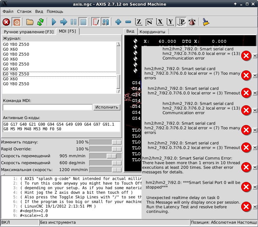Image resolution: width=258 pixels, height=227 pixels.
Task: Run the program with play icon
Action: (54, 22)
